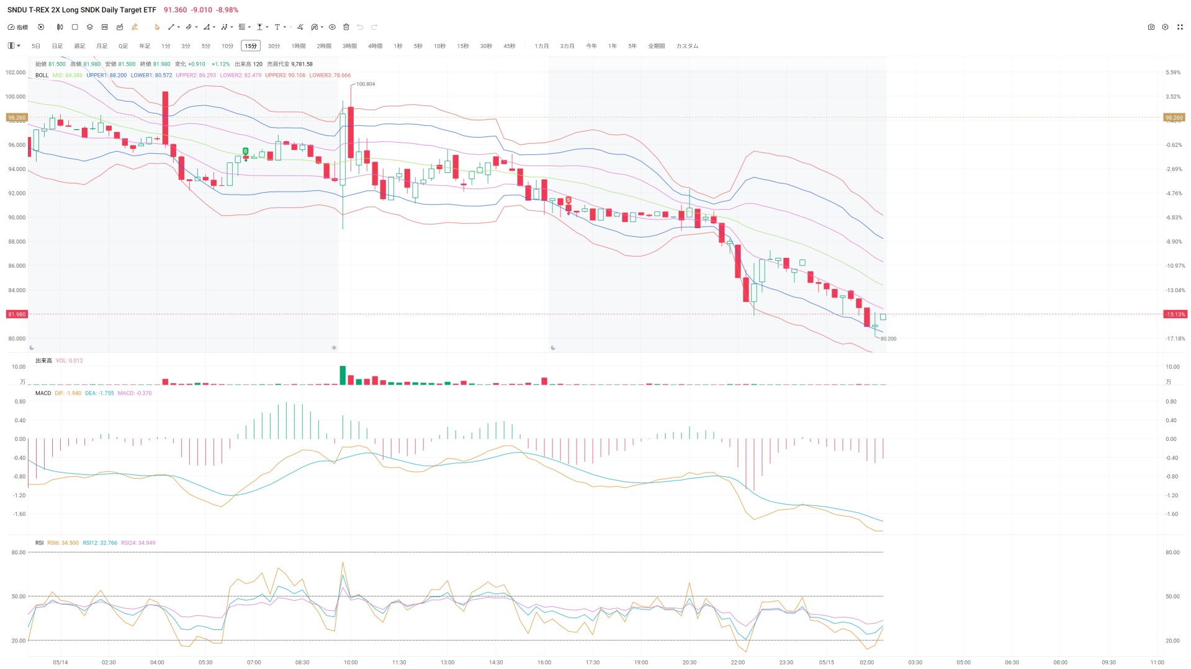This screenshot has height=669, width=1191.
Task: Open the chart layout dropdown
Action: click(14, 46)
